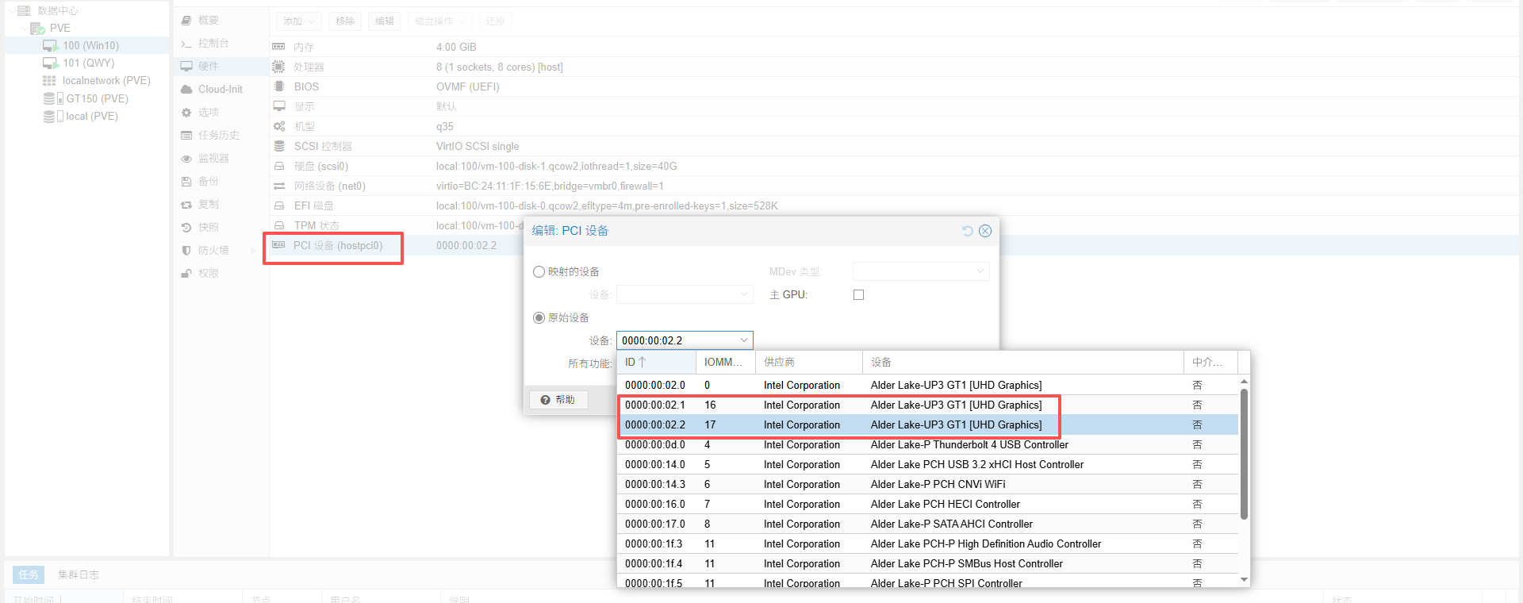Viewport: 1523px width, 603px height.
Task: Click the 帮助 button in the dialog
Action: coord(558,400)
